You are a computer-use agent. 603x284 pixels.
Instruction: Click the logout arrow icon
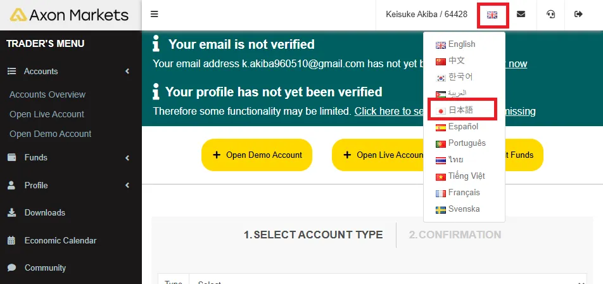578,15
